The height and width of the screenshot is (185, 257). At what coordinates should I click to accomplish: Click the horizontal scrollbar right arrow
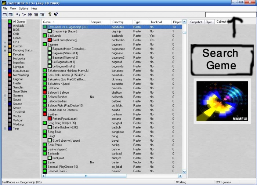click(180, 176)
